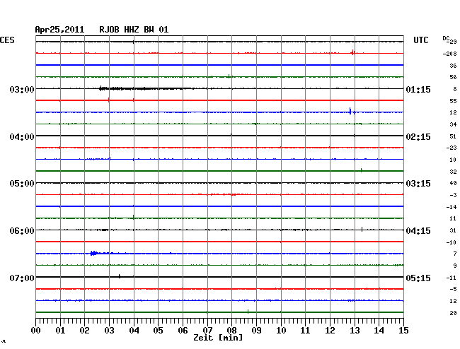This screenshot has height=349, width=460.
Task: Click x-axis tick label 07
Action: 207,330
